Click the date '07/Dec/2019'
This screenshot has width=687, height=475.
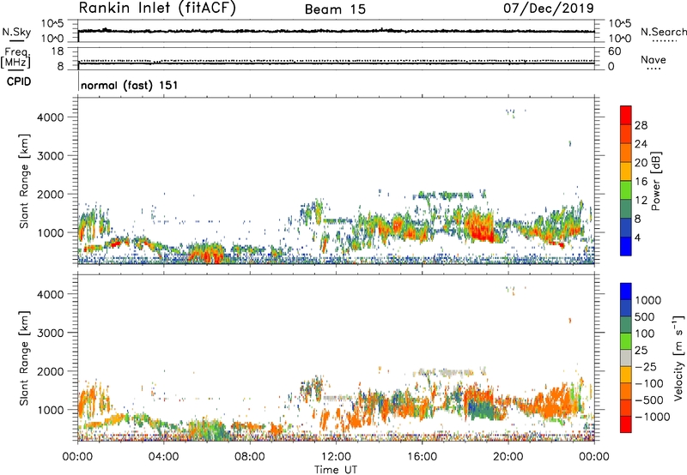tap(549, 9)
